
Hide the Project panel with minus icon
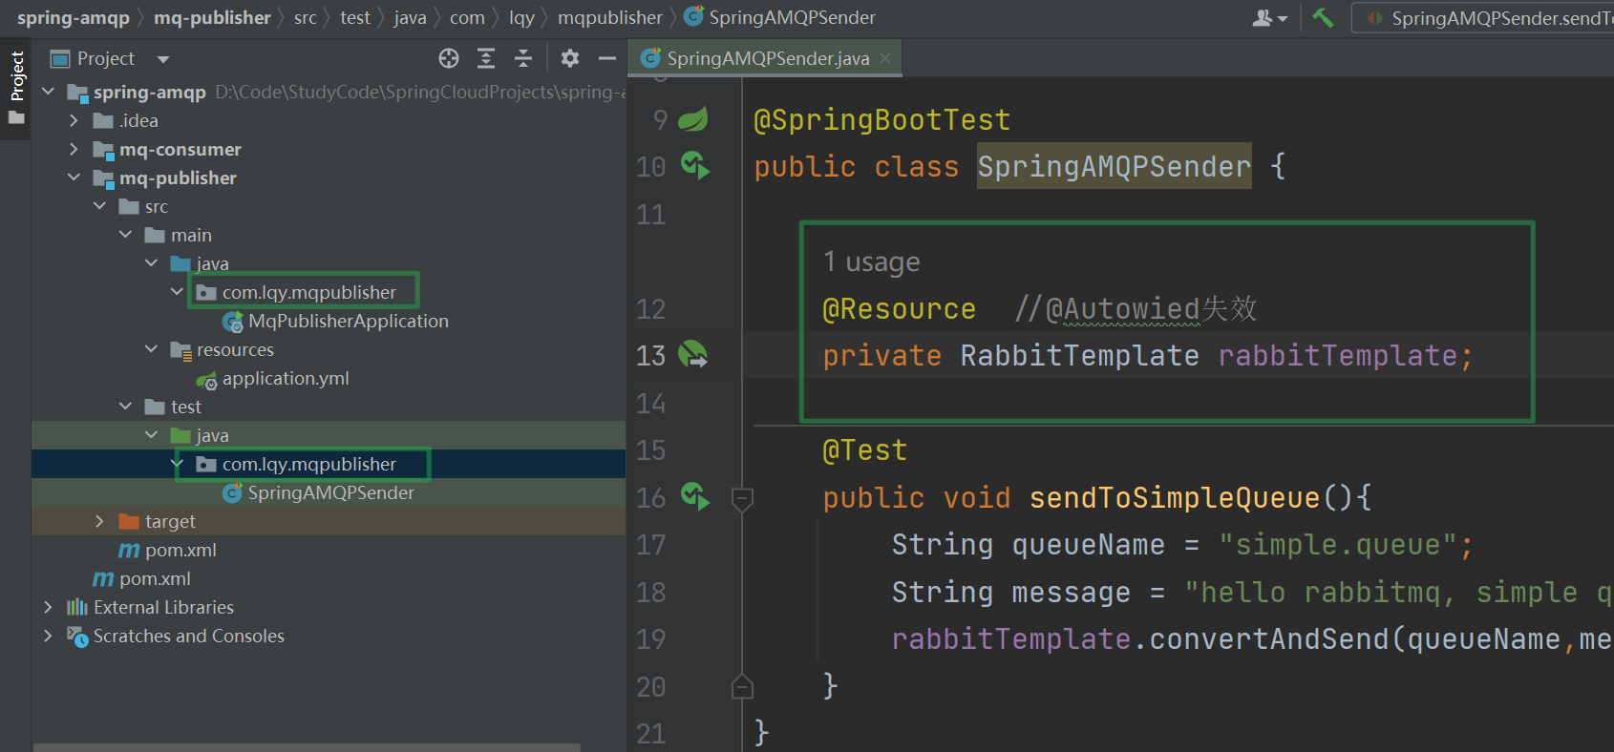point(607,59)
